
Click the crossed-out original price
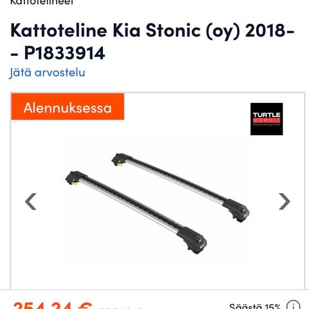point(120,307)
